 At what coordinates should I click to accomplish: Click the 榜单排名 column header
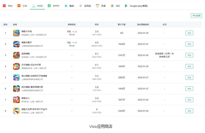pyautogui.click(x=72, y=25)
